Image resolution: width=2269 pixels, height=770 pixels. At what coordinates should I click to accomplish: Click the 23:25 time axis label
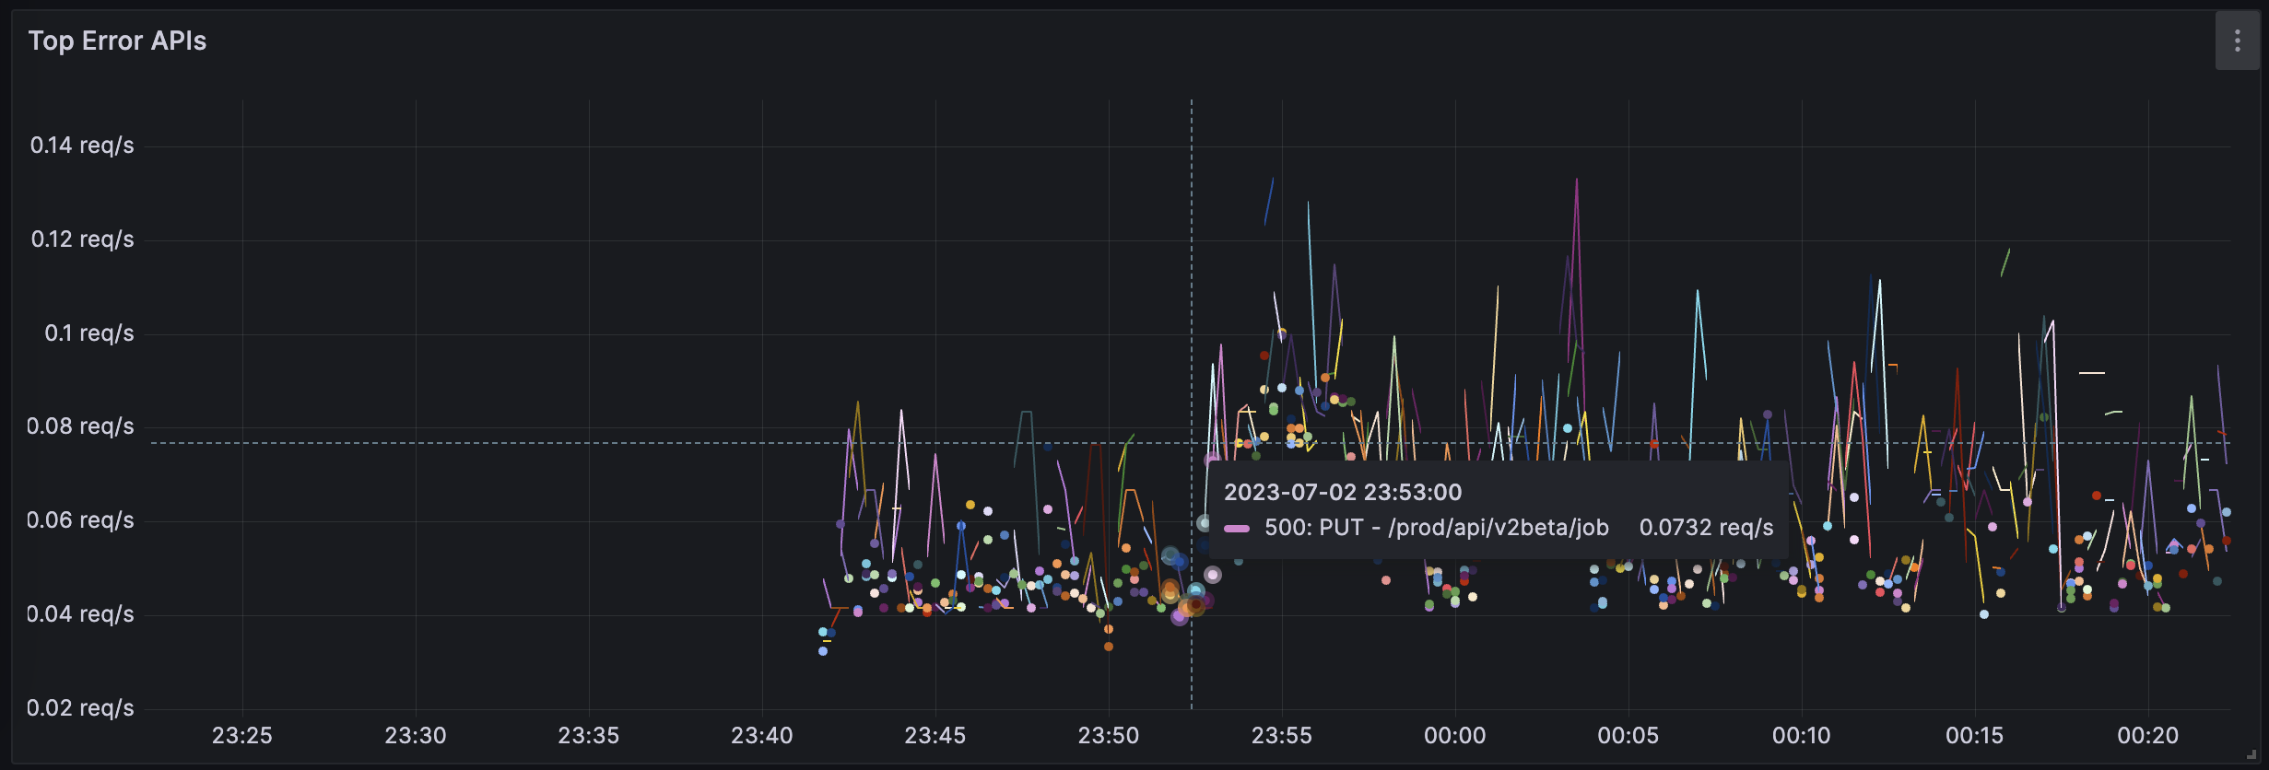tap(242, 736)
